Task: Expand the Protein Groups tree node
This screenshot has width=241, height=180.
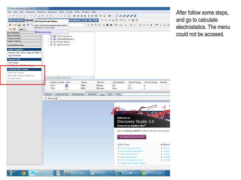Action: (x=49, y=42)
